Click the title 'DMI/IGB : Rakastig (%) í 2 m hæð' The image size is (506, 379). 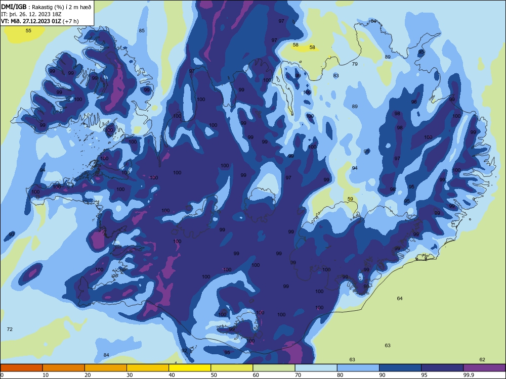pyautogui.click(x=46, y=7)
